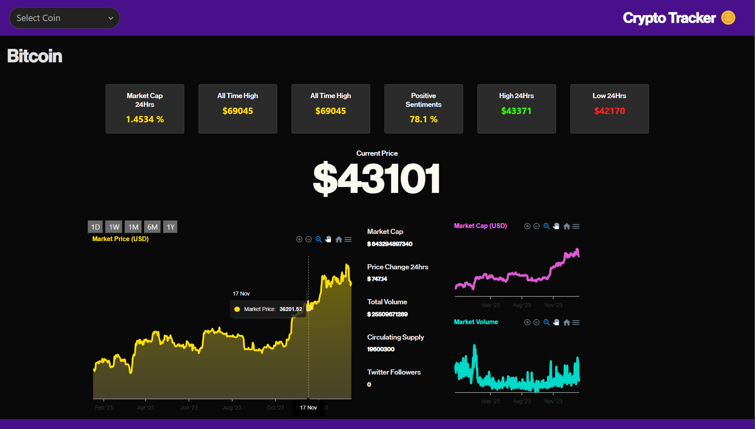Image resolution: width=755 pixels, height=429 pixels.
Task: Enable panning hand on Market Volume chart
Action: point(556,322)
